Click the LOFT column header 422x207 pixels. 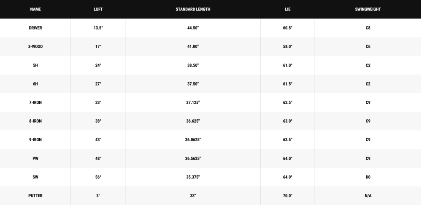click(x=98, y=9)
